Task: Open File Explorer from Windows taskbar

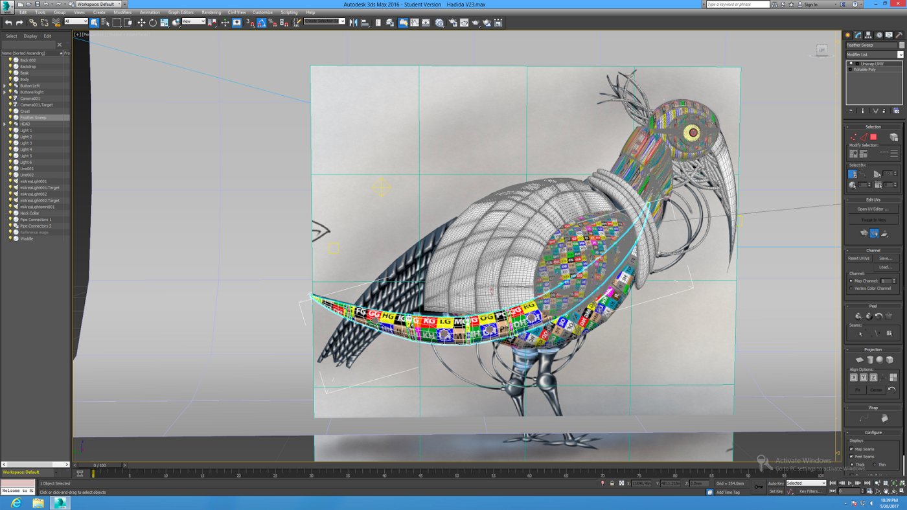Action: pos(38,503)
